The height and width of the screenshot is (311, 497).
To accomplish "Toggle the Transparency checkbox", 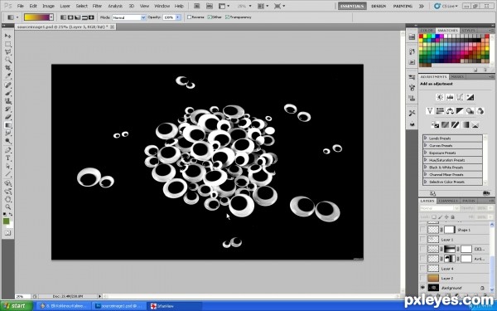I will [227, 17].
